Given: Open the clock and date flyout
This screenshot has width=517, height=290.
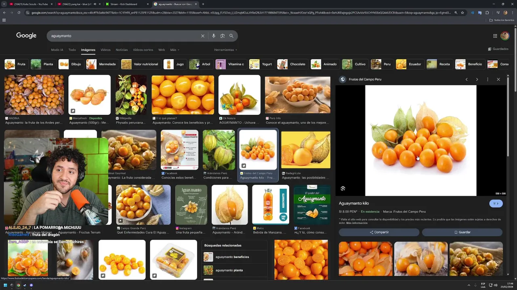Looking at the screenshot, I should coord(507,285).
